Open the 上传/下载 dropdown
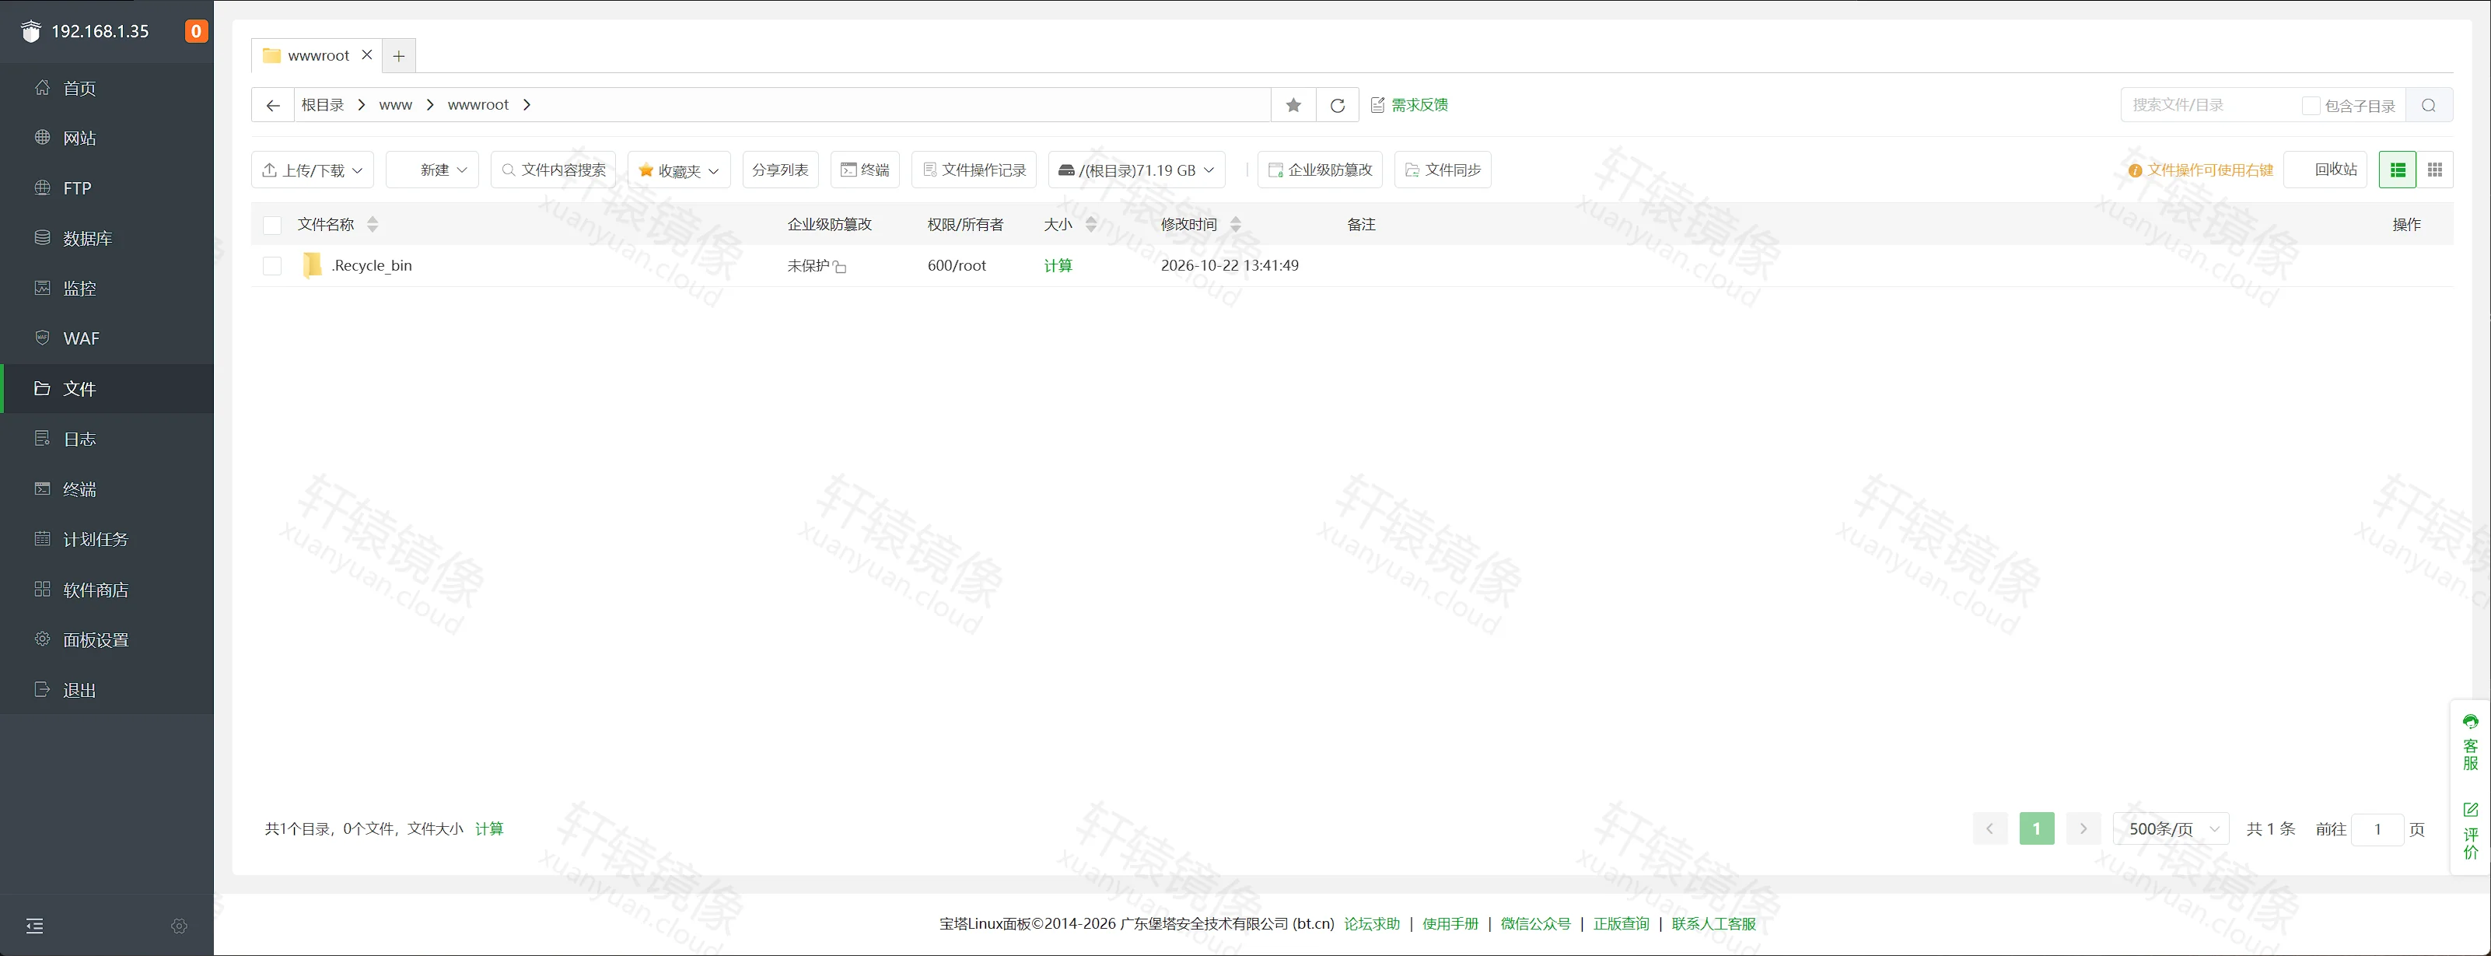 click(x=313, y=170)
